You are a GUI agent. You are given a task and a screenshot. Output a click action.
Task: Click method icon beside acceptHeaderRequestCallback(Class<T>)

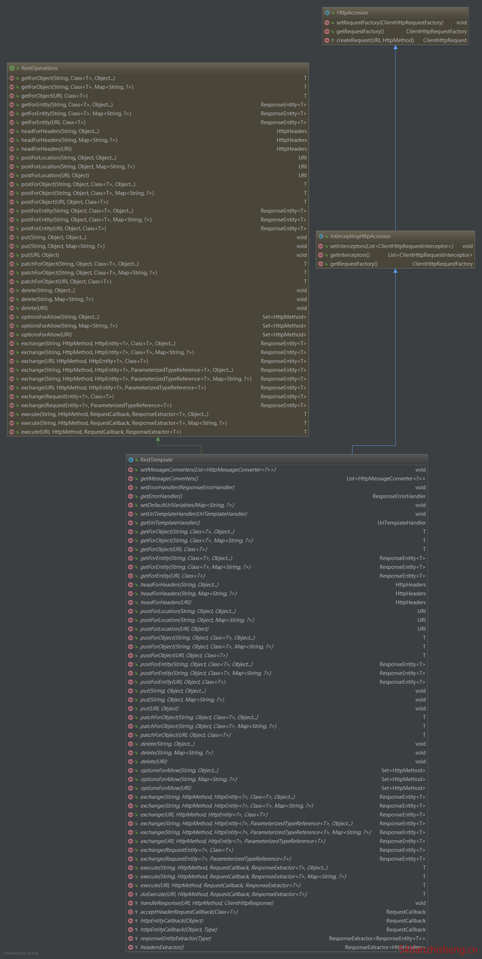pyautogui.click(x=131, y=911)
